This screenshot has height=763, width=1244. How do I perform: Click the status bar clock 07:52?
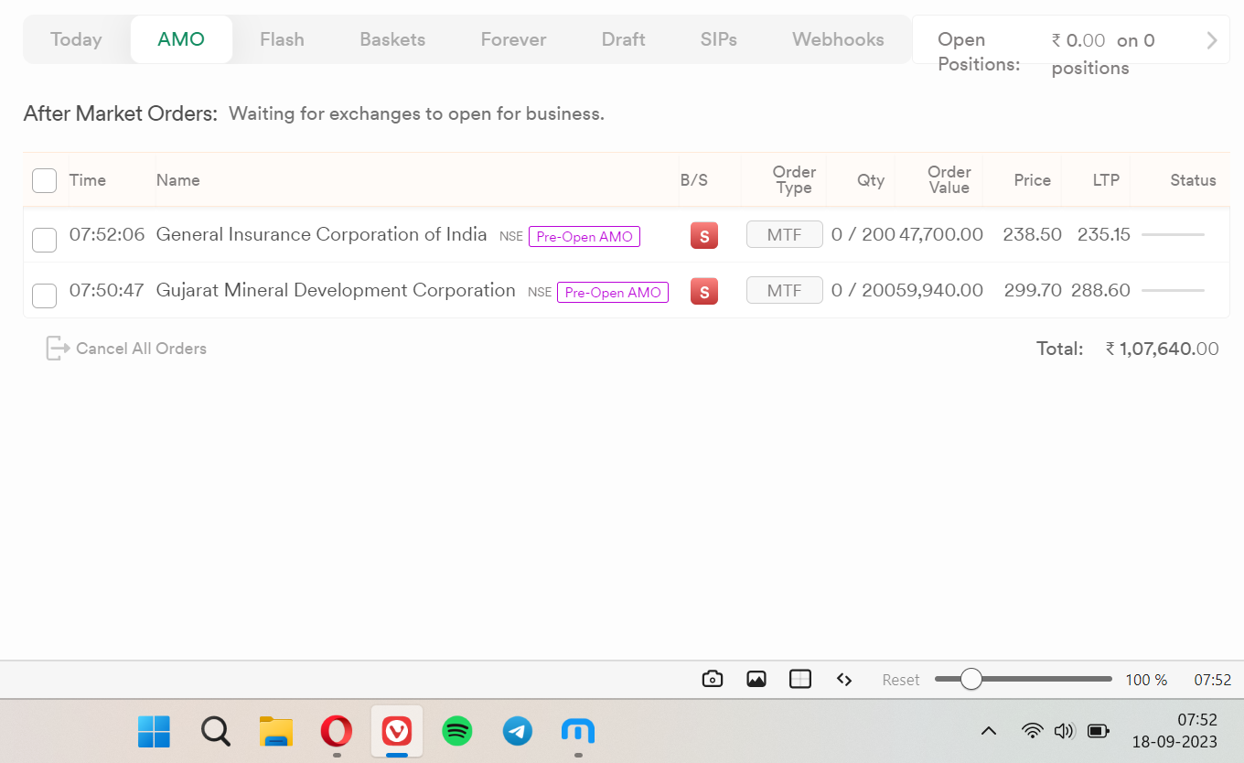click(x=1213, y=680)
